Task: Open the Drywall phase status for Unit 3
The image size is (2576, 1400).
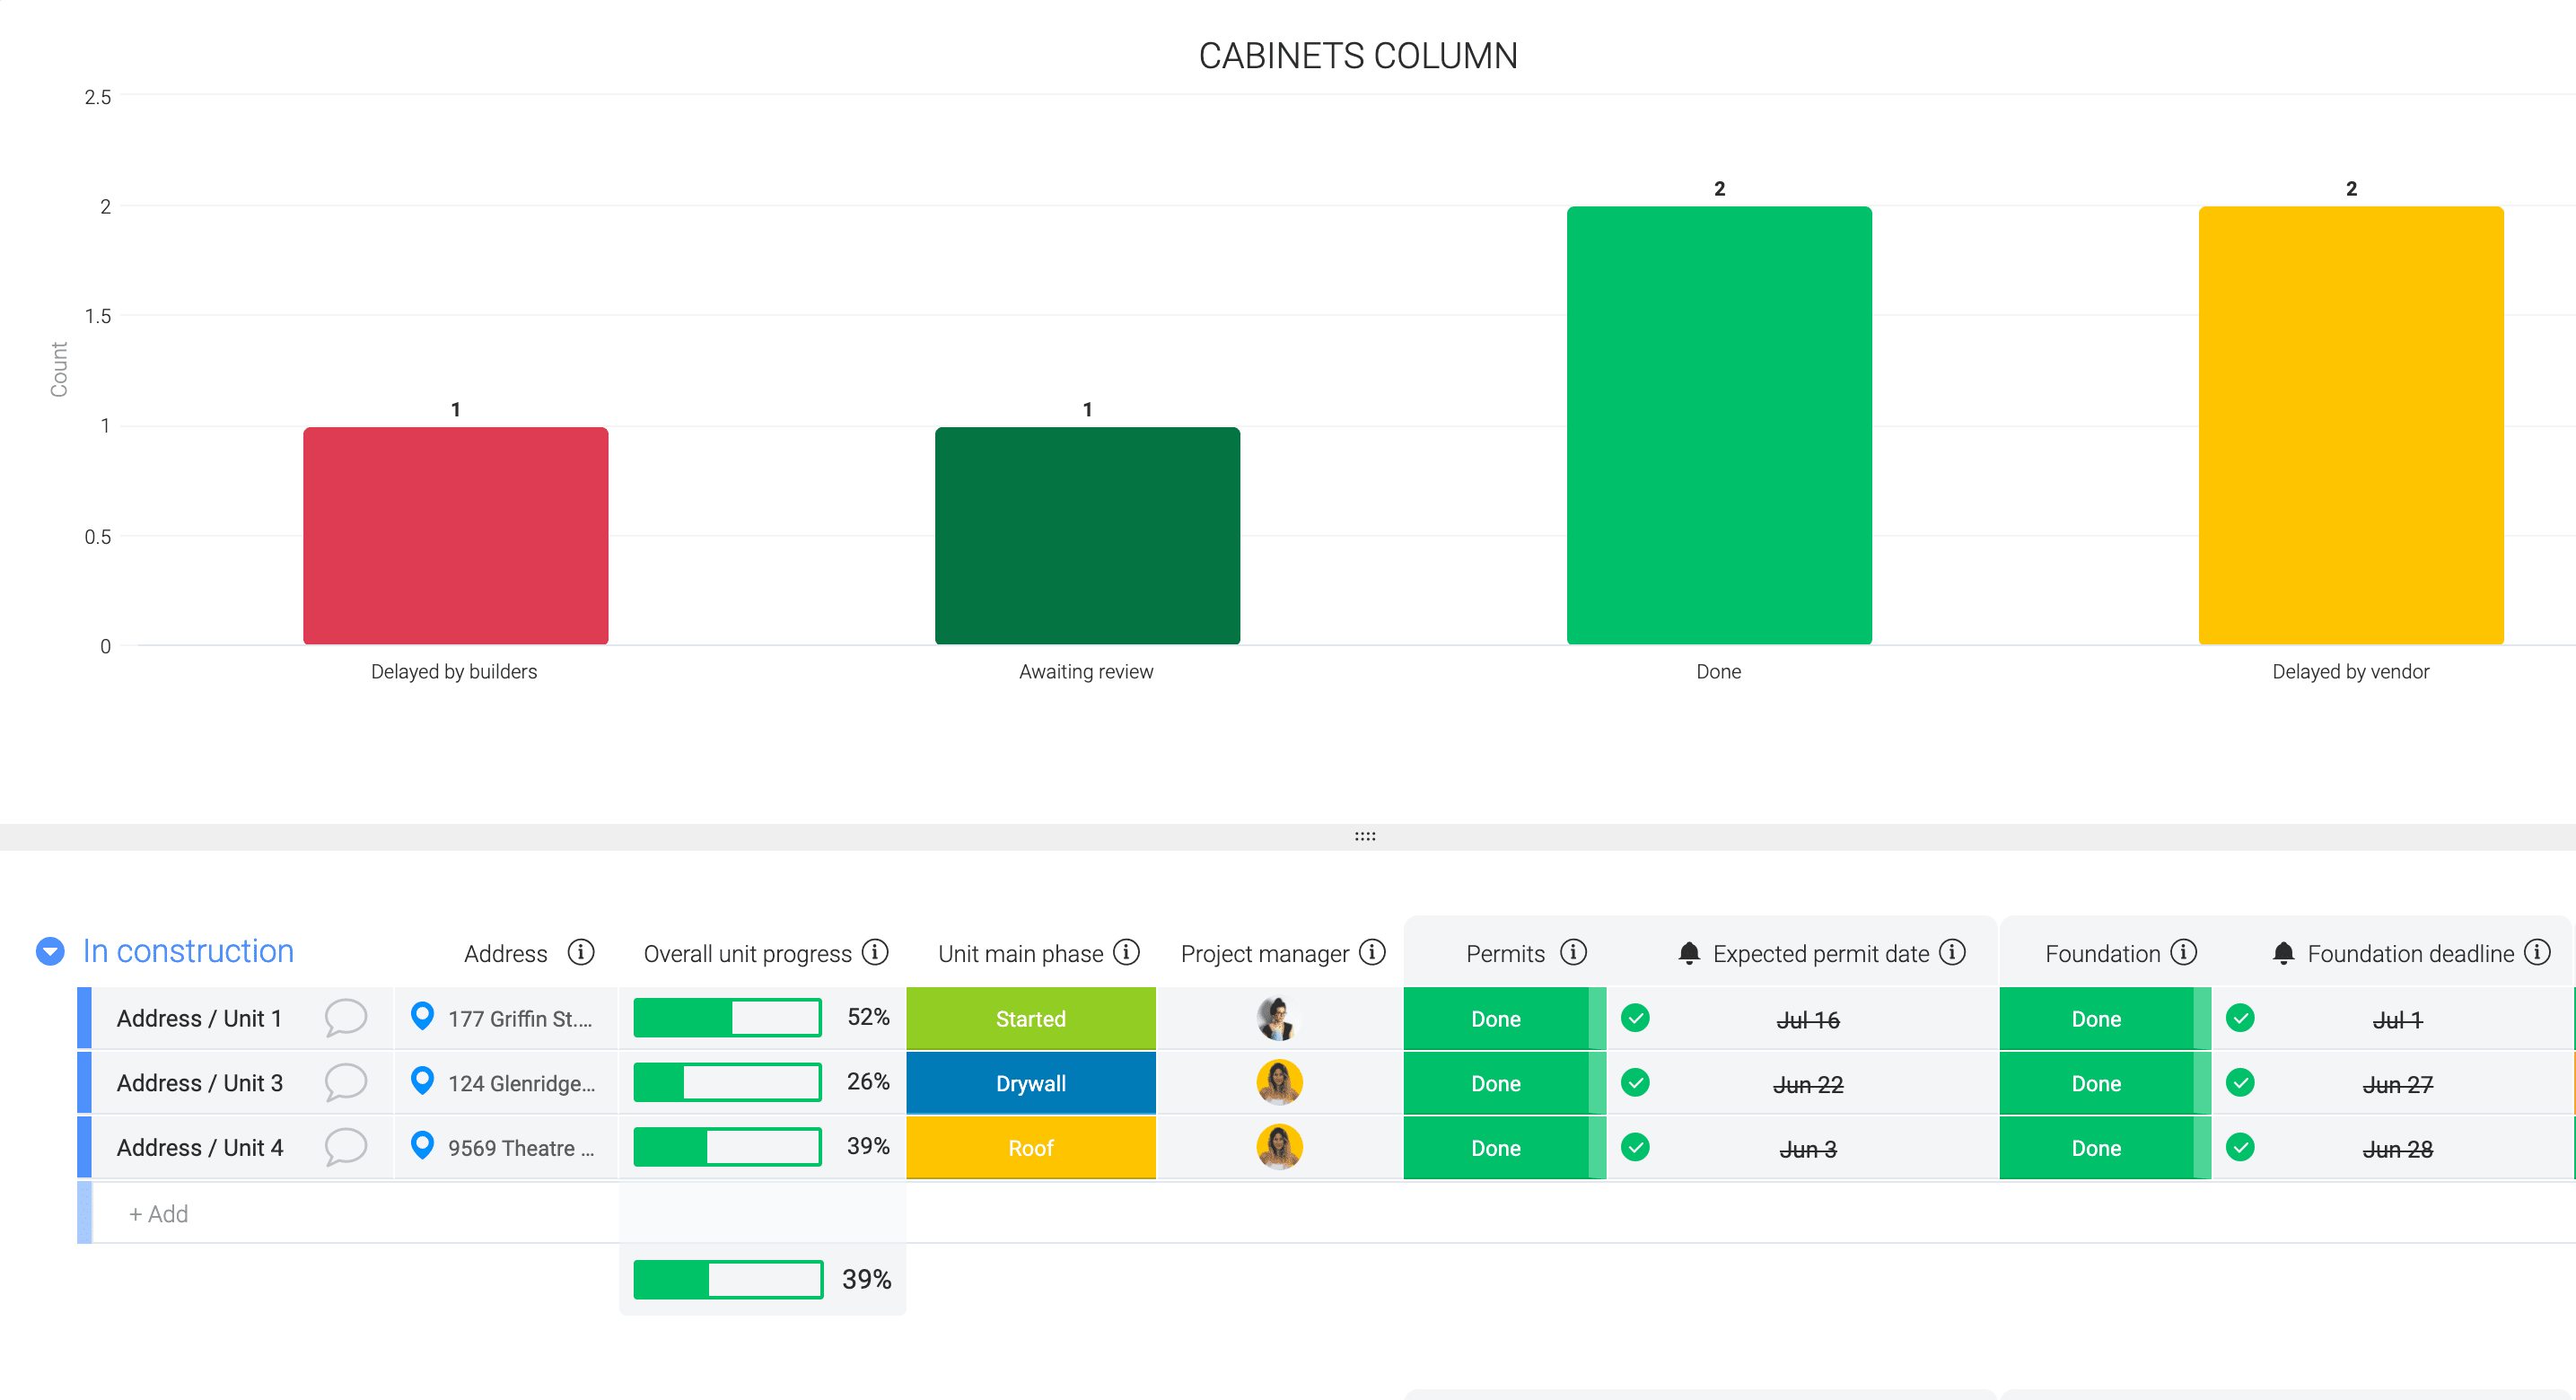Action: click(x=1031, y=1083)
